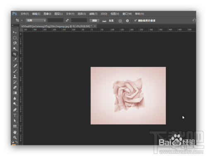Open the 图像(I) menu
The image size is (207, 156).
(47, 14)
